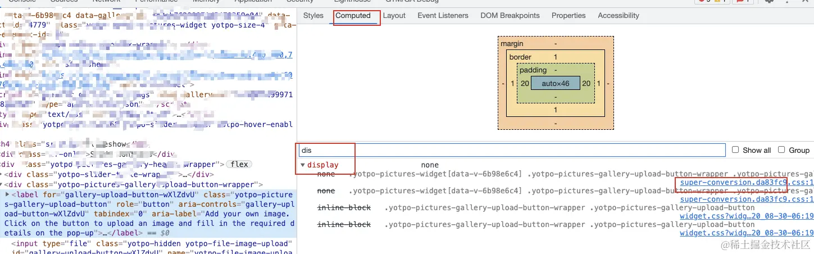Screen dimensions: 814x254
Task: Click the top border value 1
Action: pyautogui.click(x=556, y=57)
